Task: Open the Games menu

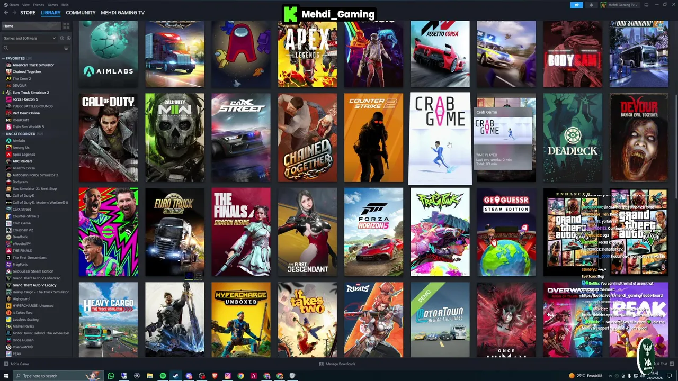Action: coord(52,5)
